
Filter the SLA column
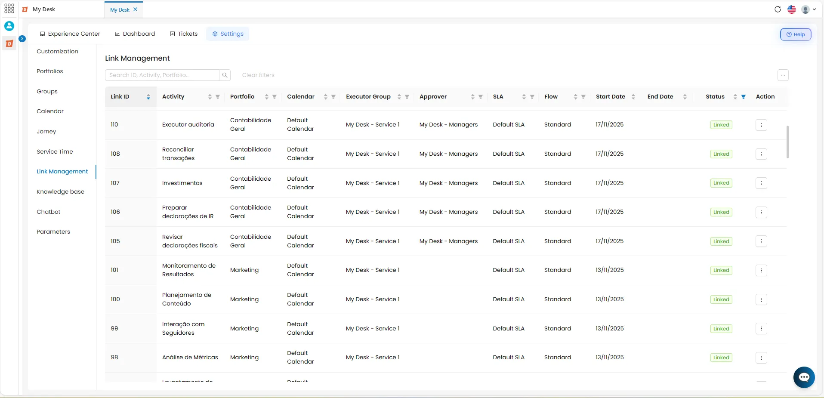[x=532, y=97]
